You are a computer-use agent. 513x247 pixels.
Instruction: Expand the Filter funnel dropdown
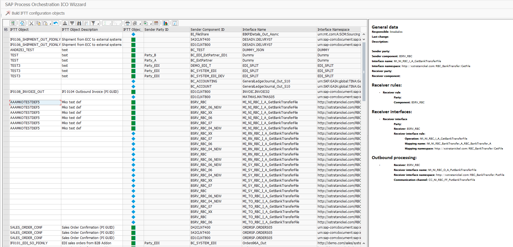[x=98, y=24]
